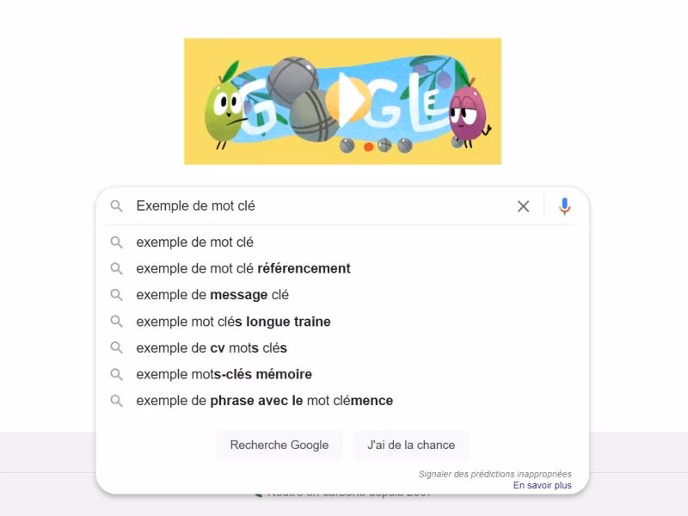688x516 pixels.
Task: Select 'exemple de phrase avec le mot clémence'
Action: point(264,400)
